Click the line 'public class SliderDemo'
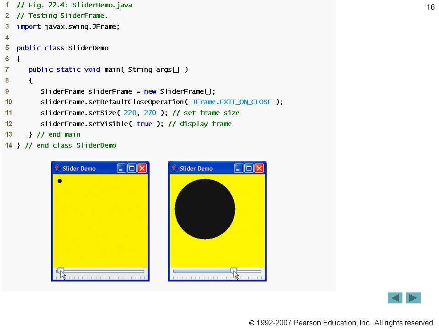 (63, 48)
